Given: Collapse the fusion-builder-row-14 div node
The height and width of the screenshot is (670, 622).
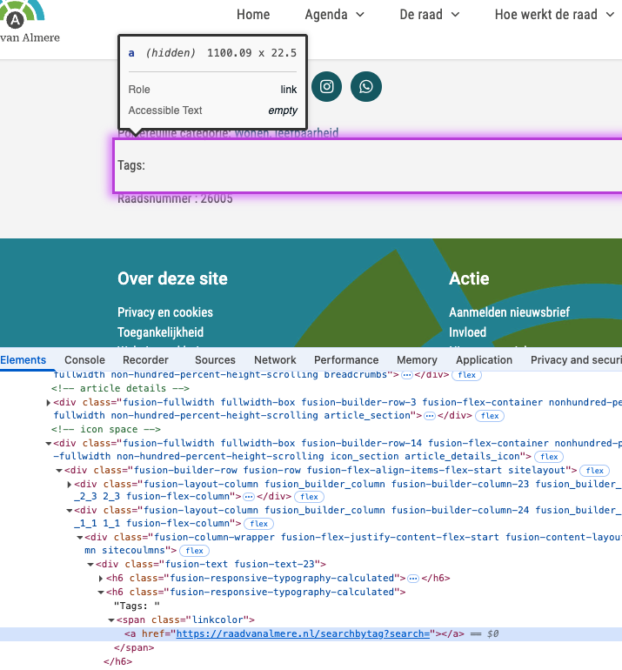Looking at the screenshot, I should (x=48, y=444).
